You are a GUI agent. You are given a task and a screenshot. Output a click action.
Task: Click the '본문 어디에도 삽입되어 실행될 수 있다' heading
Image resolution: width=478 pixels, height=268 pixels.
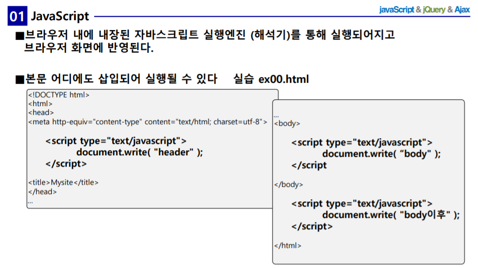(x=121, y=79)
